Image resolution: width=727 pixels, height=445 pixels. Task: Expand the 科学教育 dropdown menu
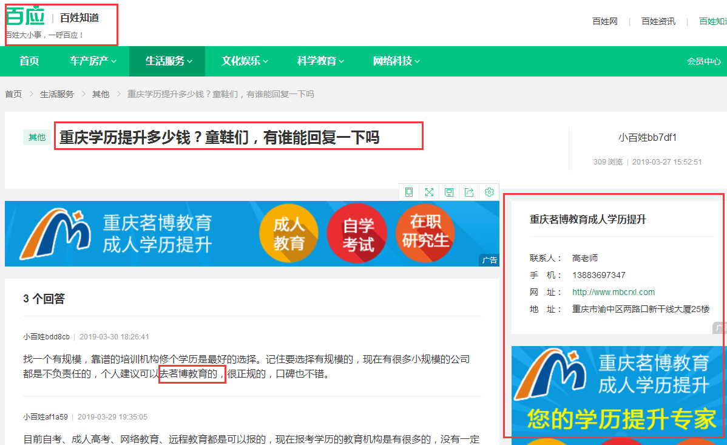pos(320,61)
